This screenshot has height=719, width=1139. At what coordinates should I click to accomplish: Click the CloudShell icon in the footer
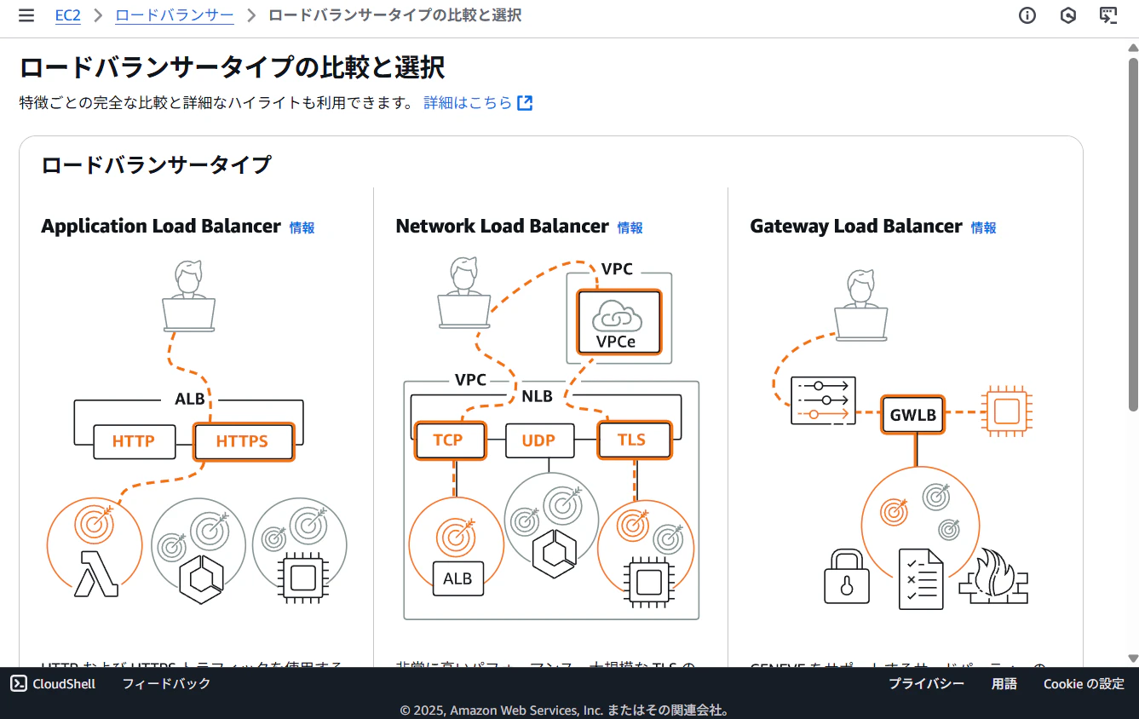[x=19, y=684]
